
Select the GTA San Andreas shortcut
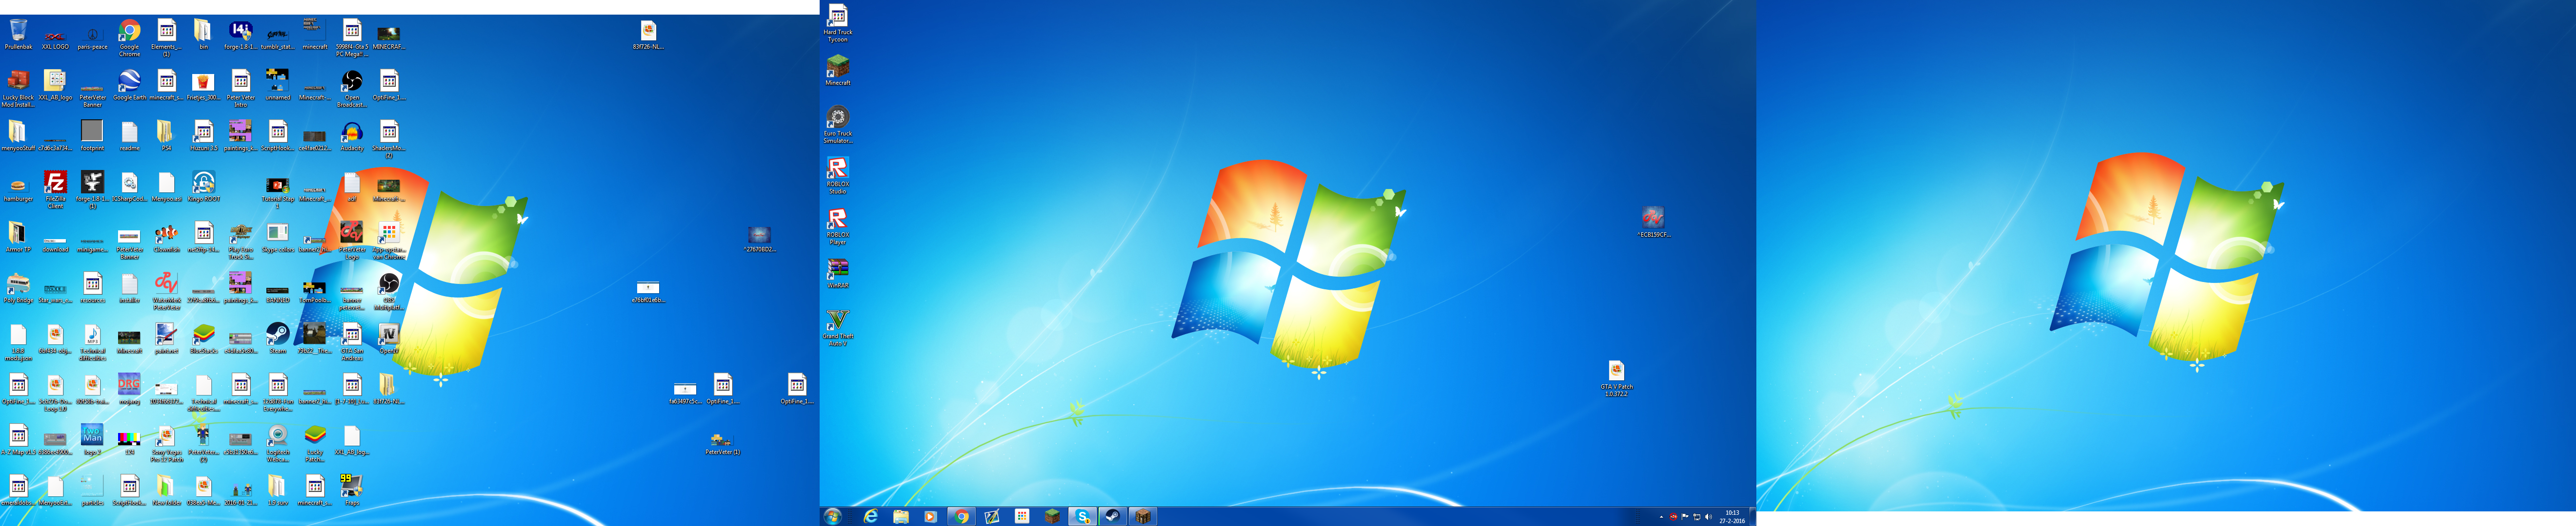point(352,342)
